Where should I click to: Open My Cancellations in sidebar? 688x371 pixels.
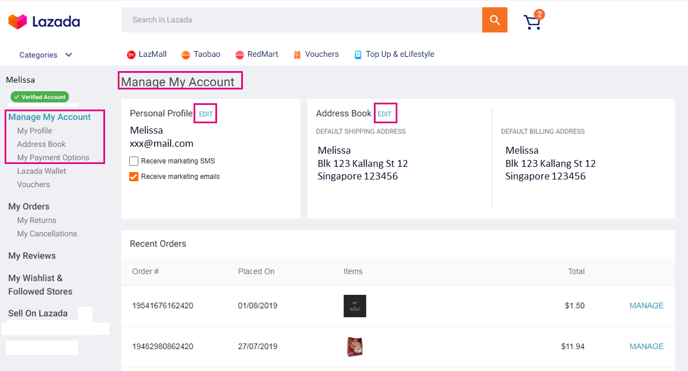tap(47, 234)
